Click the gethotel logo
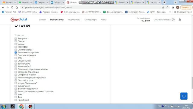 click(x=19, y=19)
